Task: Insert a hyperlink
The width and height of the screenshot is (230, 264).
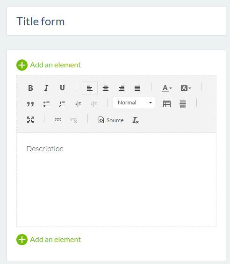Action: [58, 120]
